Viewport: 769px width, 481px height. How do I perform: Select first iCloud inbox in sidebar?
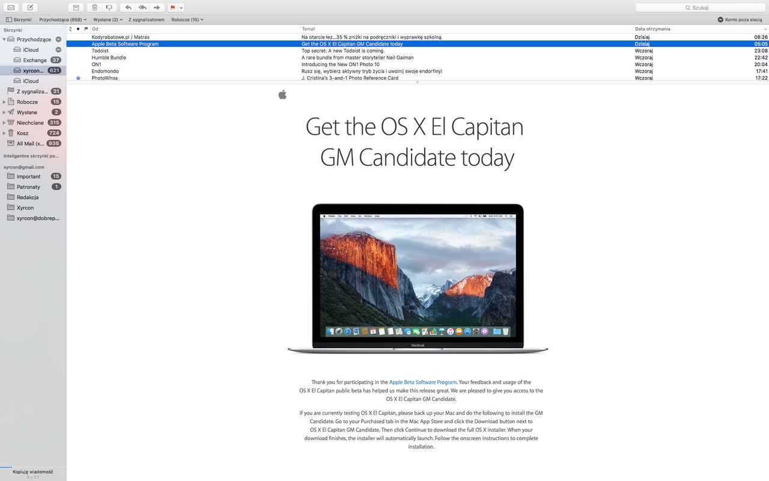33,50
